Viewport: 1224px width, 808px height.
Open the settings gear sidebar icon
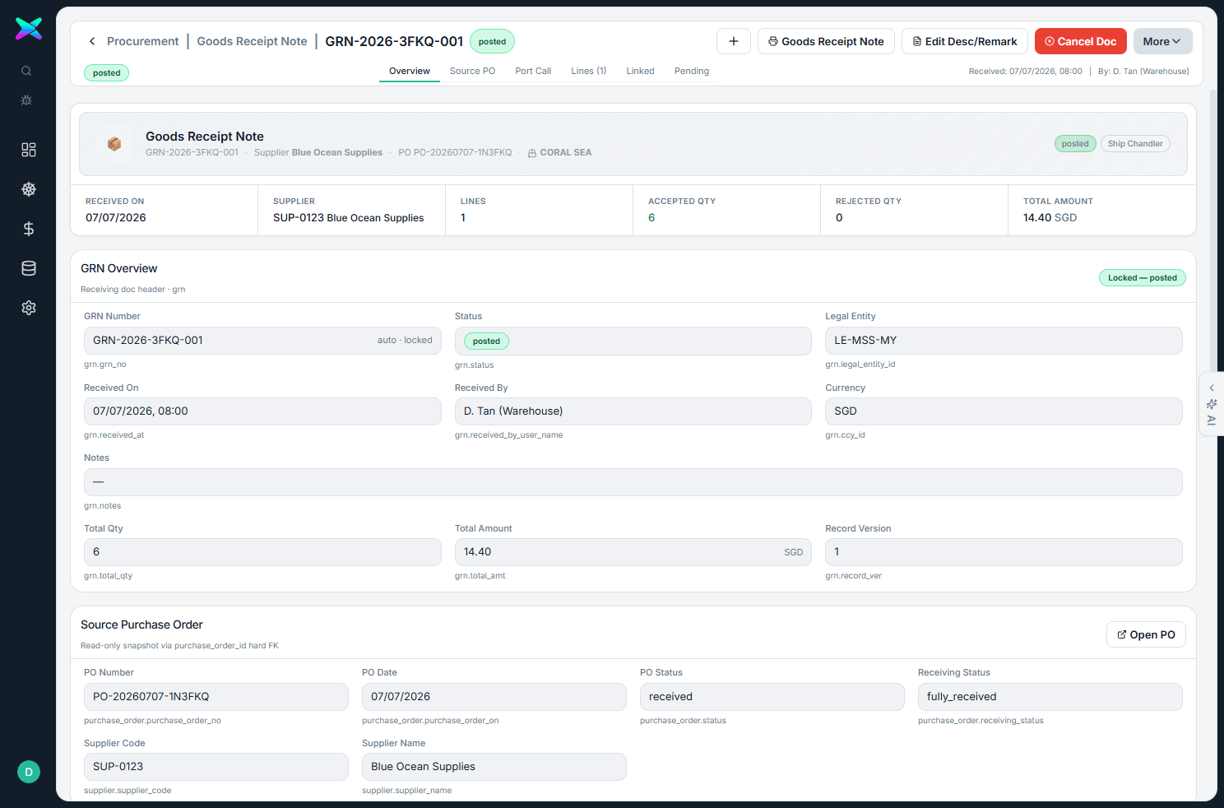tap(29, 308)
